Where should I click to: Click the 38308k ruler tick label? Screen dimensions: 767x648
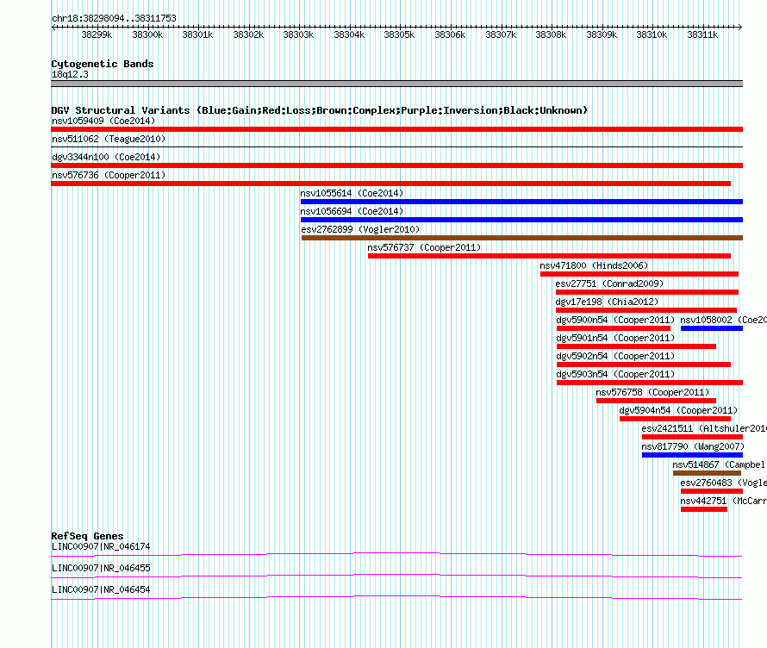[551, 34]
